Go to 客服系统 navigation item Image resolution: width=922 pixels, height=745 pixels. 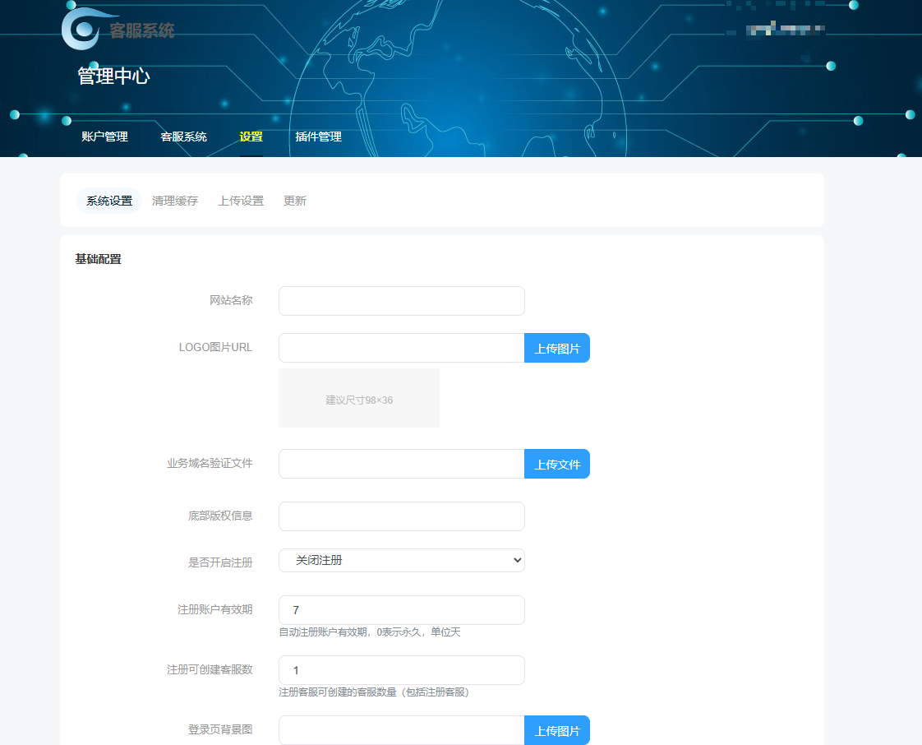[183, 137]
